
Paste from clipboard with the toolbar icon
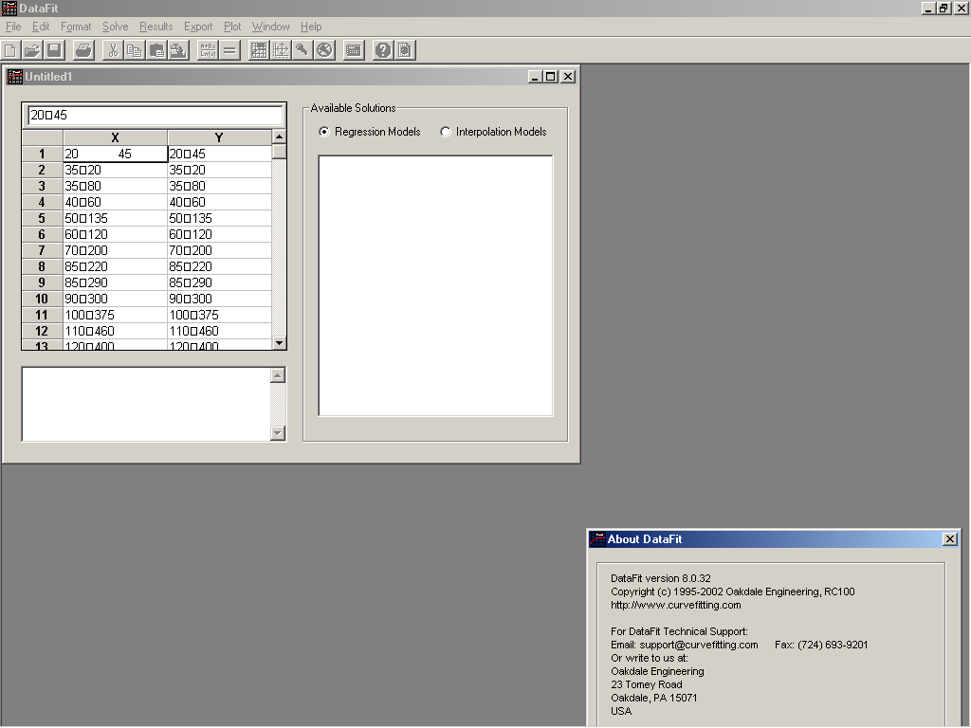click(x=156, y=50)
